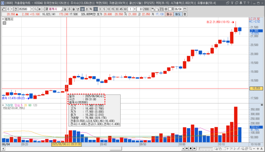Click the speaker sound icon in toolbar
The image size is (265, 152).
pyautogui.click(x=40, y=9)
